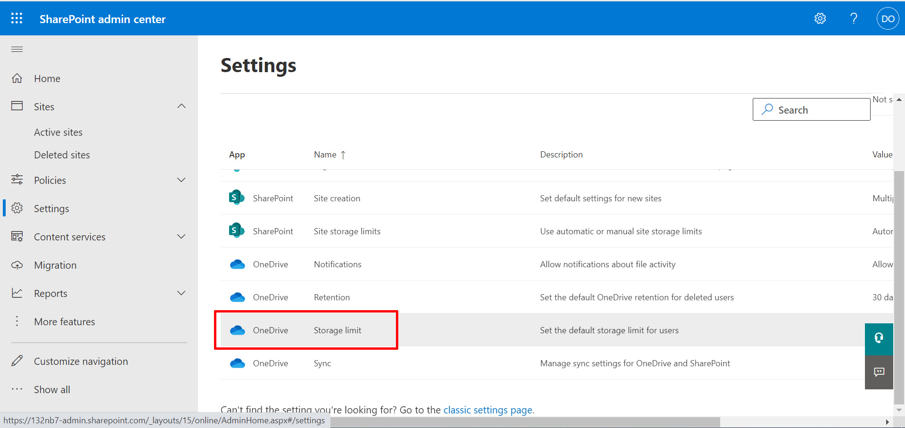Click the horizontal scrollbar thumb
Image resolution: width=905 pixels, height=428 pixels.
525,422
